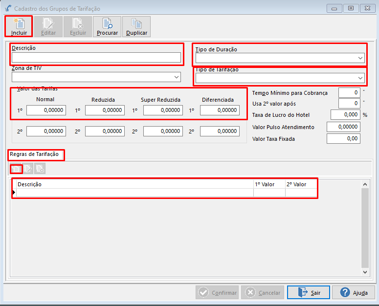Click the first empty grid row description cell
Viewport: 379px width, 306px height.
coord(135,193)
